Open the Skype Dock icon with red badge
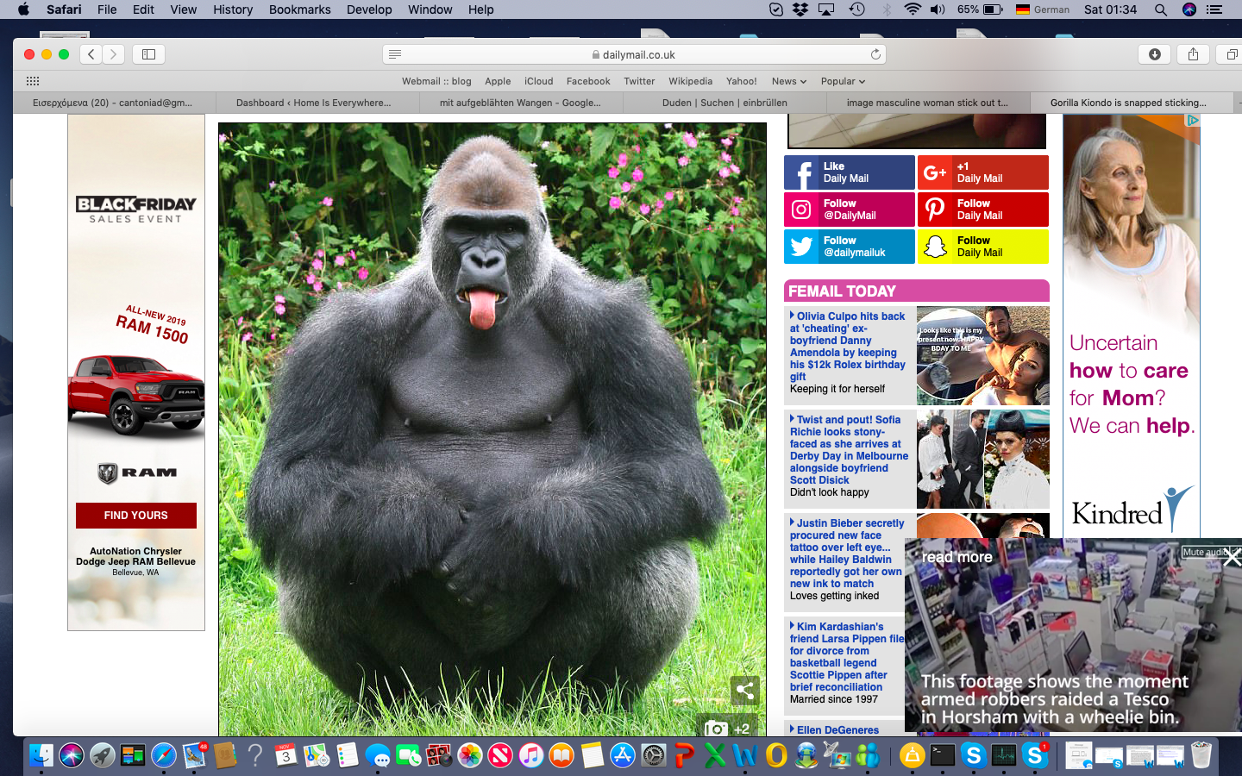The image size is (1242, 776). pyautogui.click(x=1034, y=756)
